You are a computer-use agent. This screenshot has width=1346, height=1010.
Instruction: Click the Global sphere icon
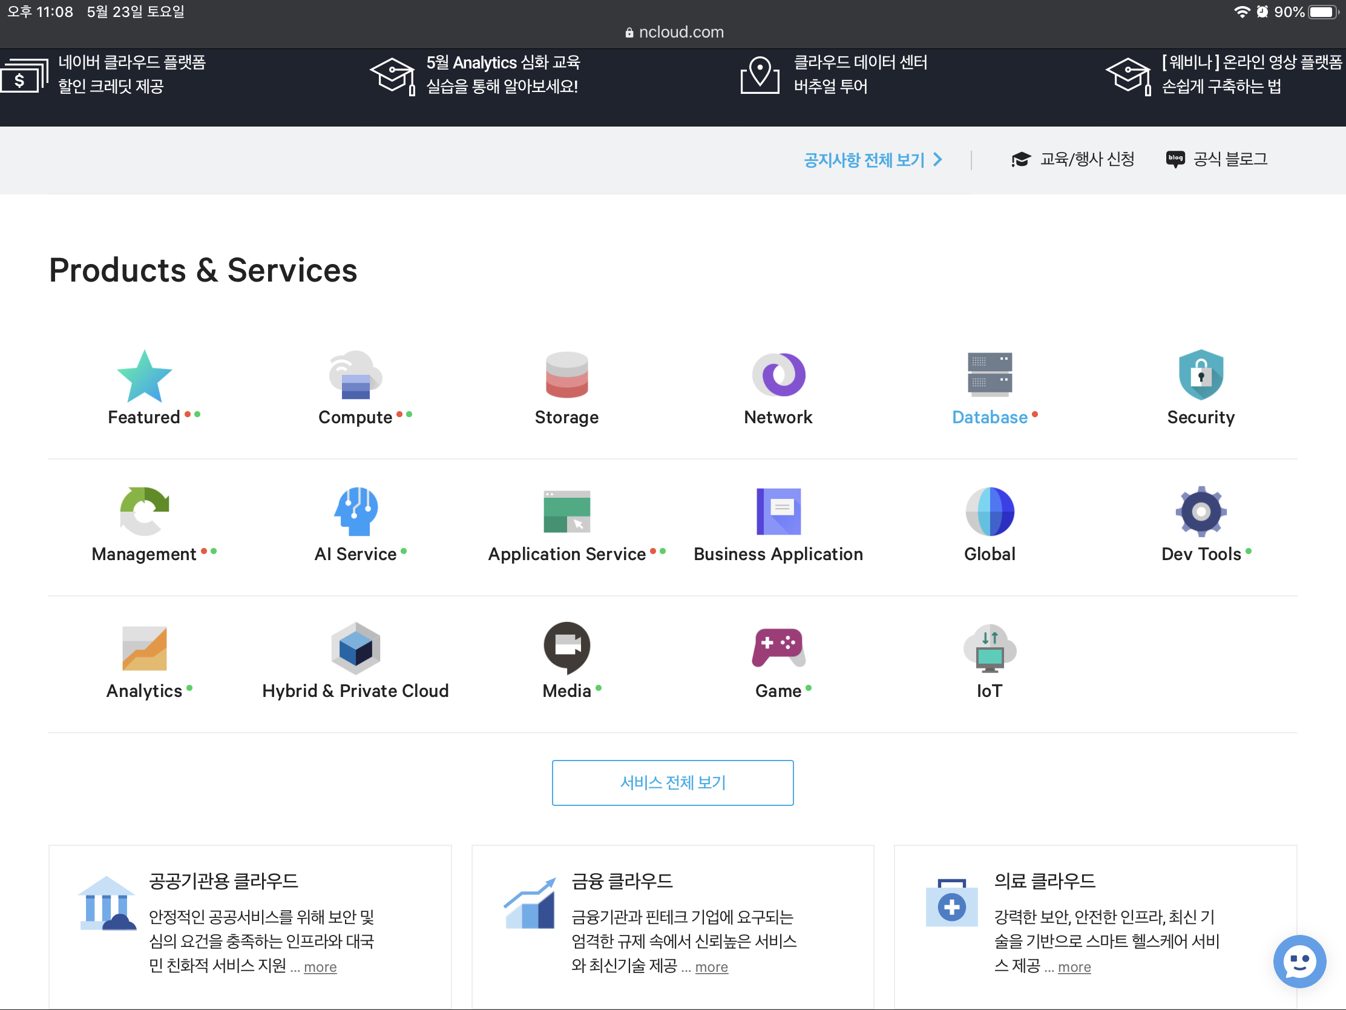(x=990, y=512)
